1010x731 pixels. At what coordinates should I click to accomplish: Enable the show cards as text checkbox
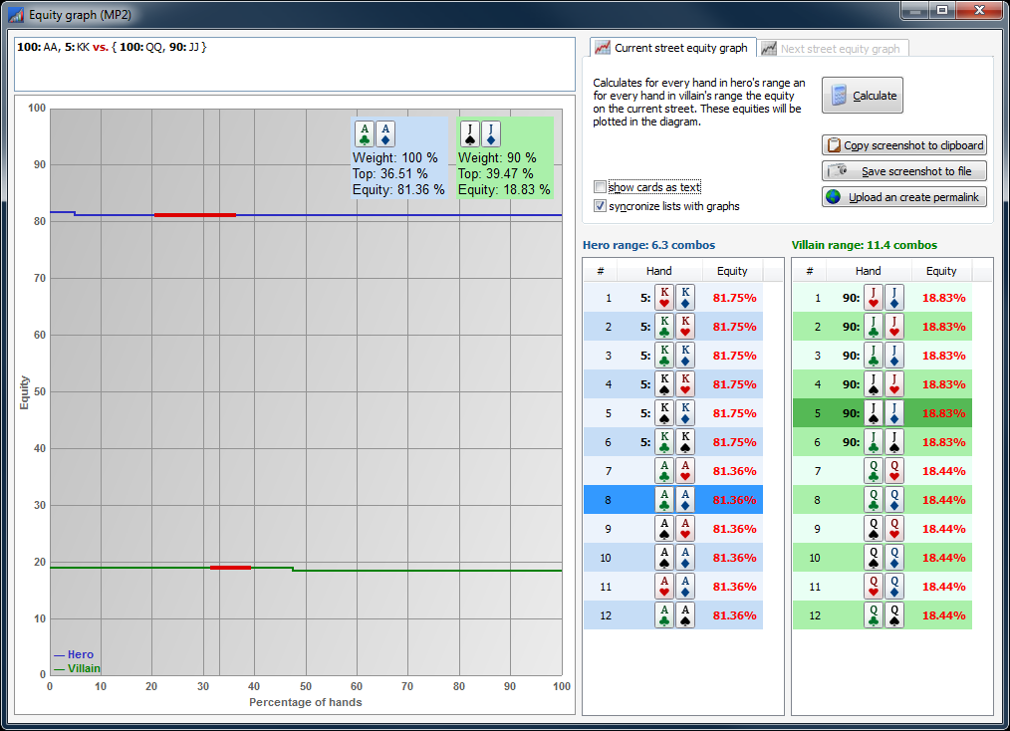(x=600, y=187)
